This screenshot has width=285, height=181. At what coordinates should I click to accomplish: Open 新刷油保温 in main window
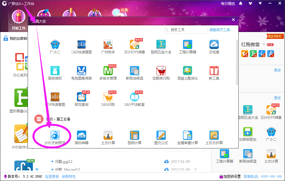tap(248, 156)
